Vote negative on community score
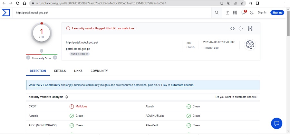This screenshot has width=290, height=135. [28, 58]
